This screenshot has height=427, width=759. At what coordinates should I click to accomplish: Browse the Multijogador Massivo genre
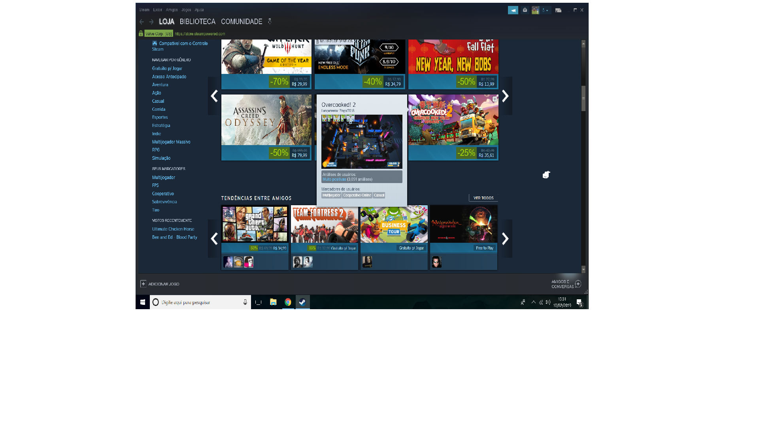tap(171, 142)
